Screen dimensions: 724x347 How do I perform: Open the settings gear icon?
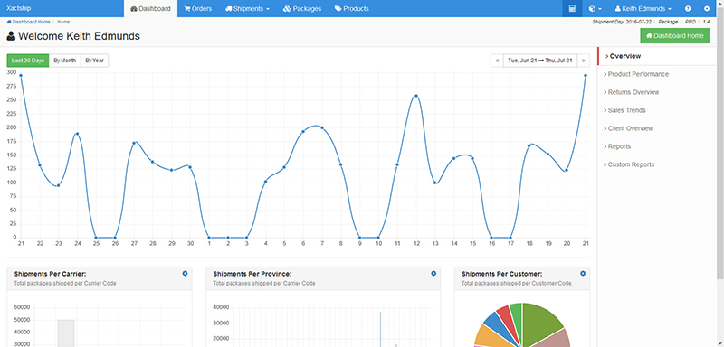[707, 9]
